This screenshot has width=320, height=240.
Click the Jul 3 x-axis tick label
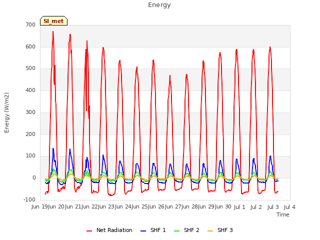coord(273,207)
